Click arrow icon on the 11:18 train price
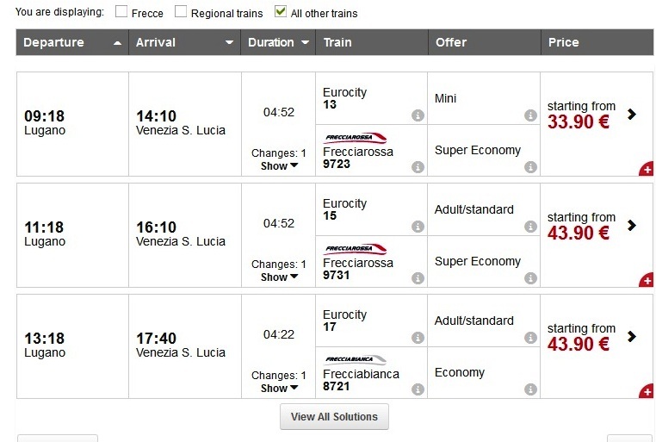 (633, 225)
